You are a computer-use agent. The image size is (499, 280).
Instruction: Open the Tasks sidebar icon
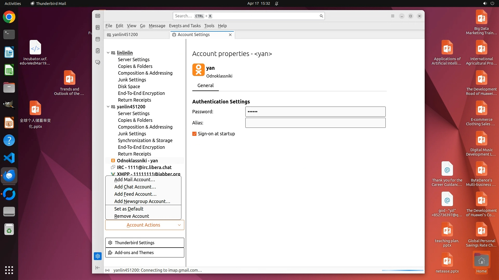coord(98,51)
